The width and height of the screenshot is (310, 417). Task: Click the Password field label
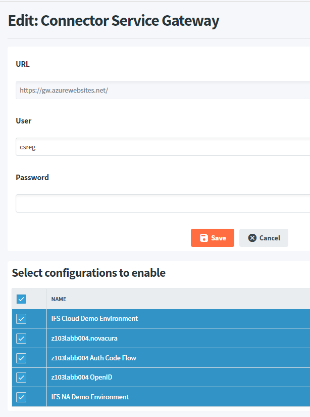coord(32,178)
